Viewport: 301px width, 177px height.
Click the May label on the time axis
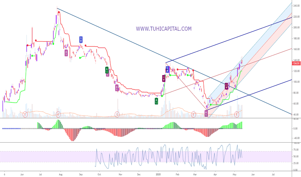pos(234,174)
